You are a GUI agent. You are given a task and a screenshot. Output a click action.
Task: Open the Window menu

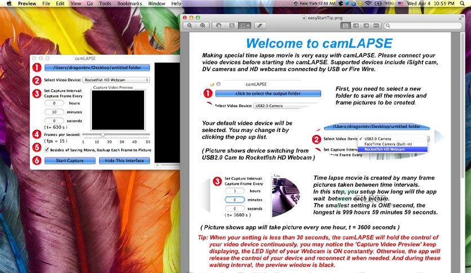click(157, 3)
